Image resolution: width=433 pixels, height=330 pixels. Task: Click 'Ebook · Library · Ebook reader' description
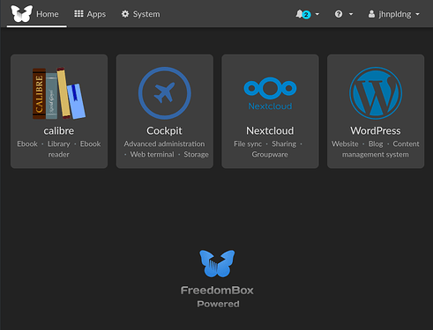pos(59,149)
